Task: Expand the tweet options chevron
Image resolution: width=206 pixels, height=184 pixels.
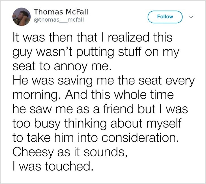Action: click(x=191, y=16)
